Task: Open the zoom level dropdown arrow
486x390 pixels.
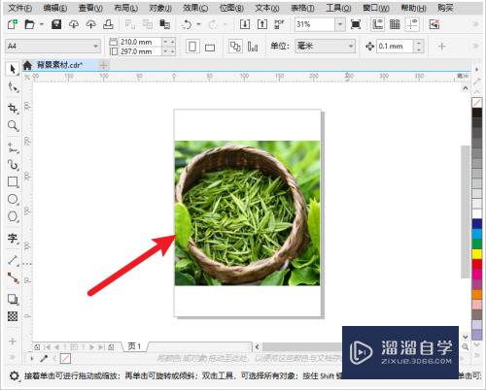Action: [340, 24]
